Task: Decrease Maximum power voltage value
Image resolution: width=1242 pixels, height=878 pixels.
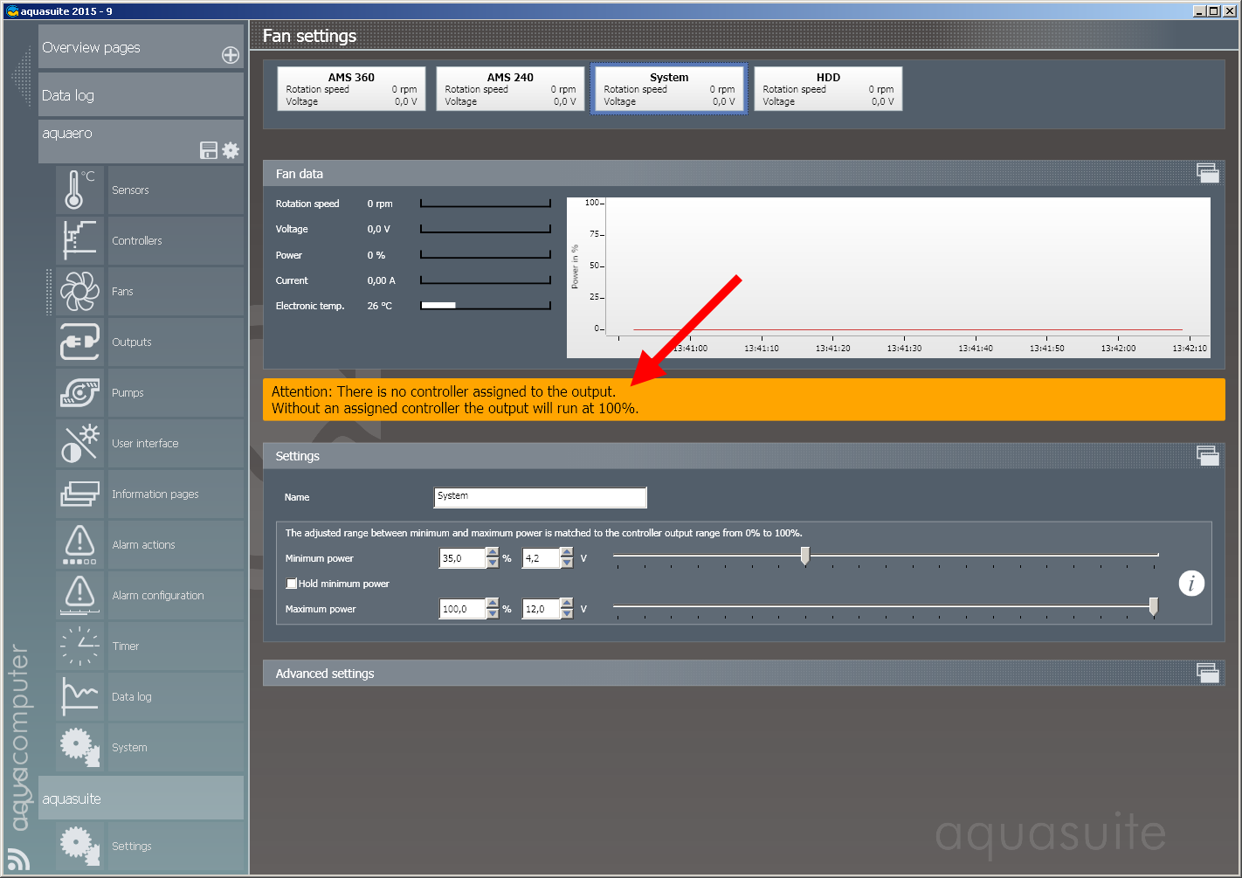Action: 567,614
